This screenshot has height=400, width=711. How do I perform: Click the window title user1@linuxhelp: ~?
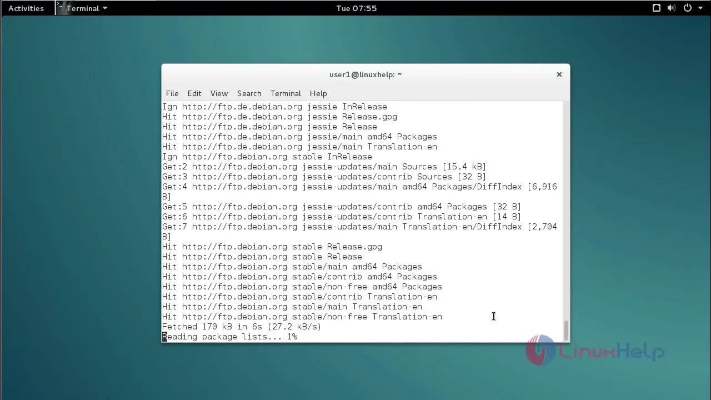tap(365, 74)
